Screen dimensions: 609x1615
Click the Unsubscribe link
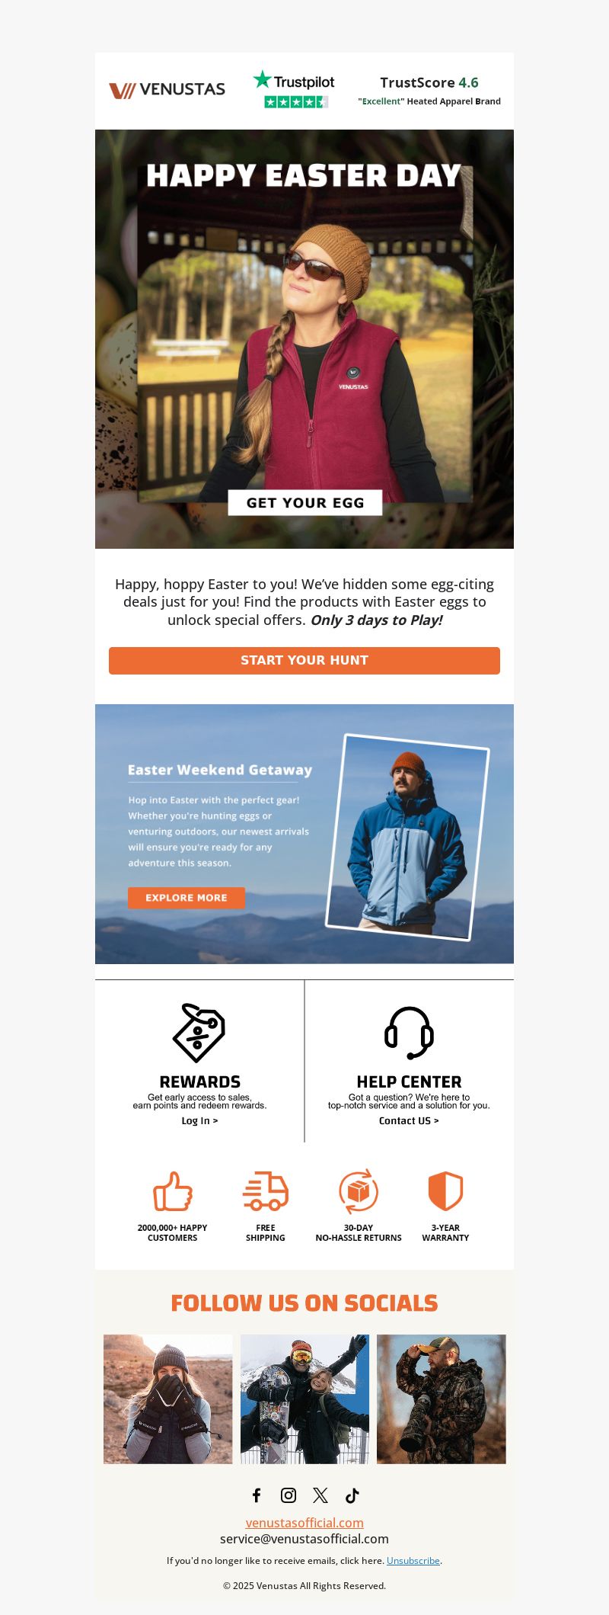pyautogui.click(x=413, y=1561)
